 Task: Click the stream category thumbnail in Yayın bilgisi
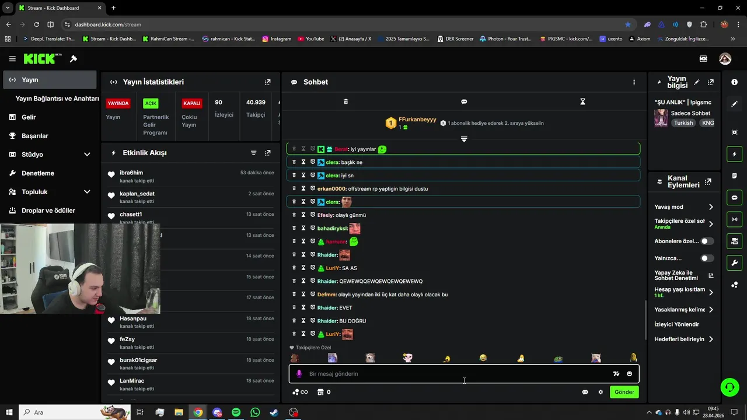pyautogui.click(x=661, y=118)
